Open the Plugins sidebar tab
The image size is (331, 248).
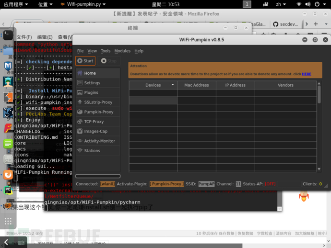point(98,92)
